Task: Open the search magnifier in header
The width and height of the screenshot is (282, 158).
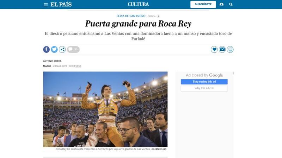Action: coord(231,5)
